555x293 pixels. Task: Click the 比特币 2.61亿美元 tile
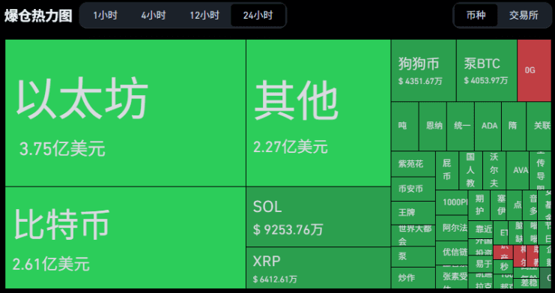[125, 238]
